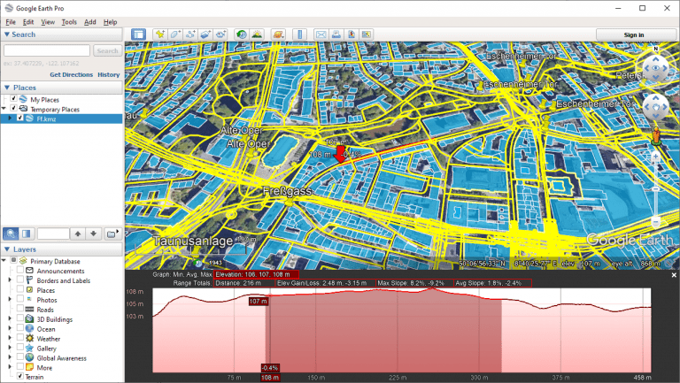Click the Add Placemark pin icon
This screenshot has height=383, width=680.
coord(160,34)
